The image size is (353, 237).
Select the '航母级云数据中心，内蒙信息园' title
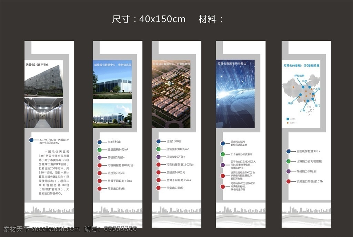(x=172, y=64)
